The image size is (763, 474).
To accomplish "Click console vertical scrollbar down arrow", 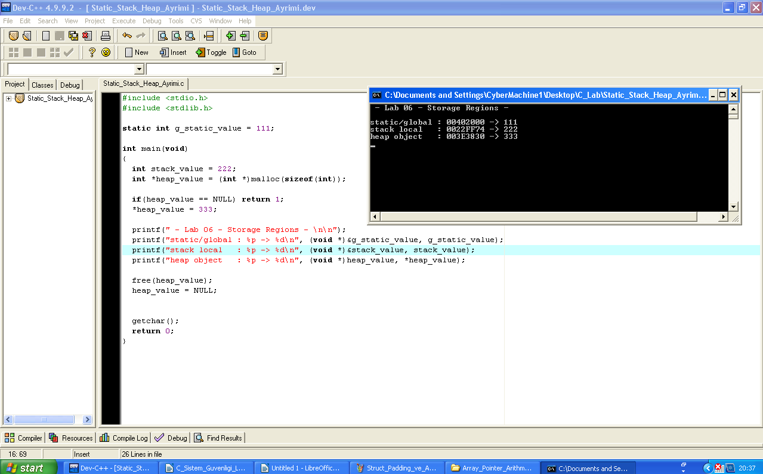I will click(734, 206).
